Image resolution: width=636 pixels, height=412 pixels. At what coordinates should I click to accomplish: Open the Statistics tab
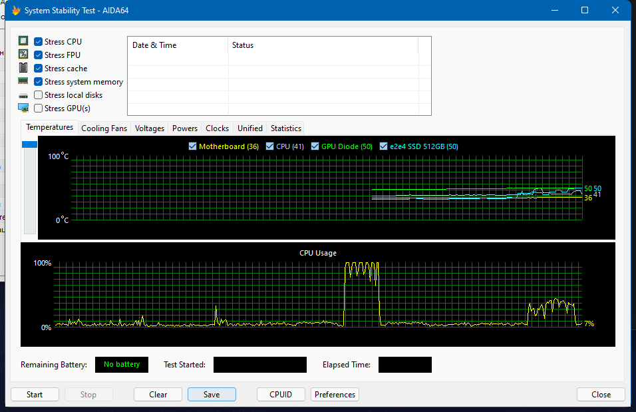pos(286,128)
